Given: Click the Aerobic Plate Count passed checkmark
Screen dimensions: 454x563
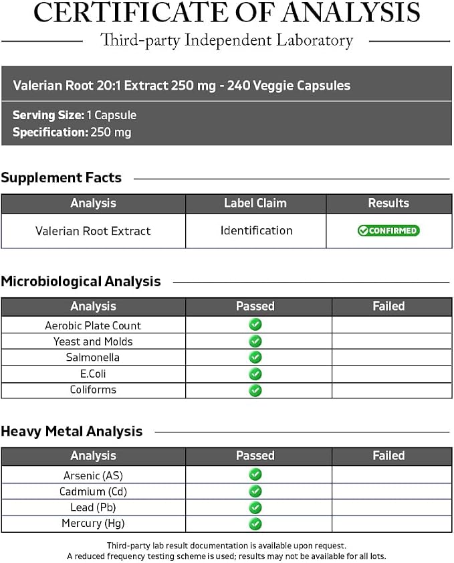Looking at the screenshot, I should [x=255, y=325].
